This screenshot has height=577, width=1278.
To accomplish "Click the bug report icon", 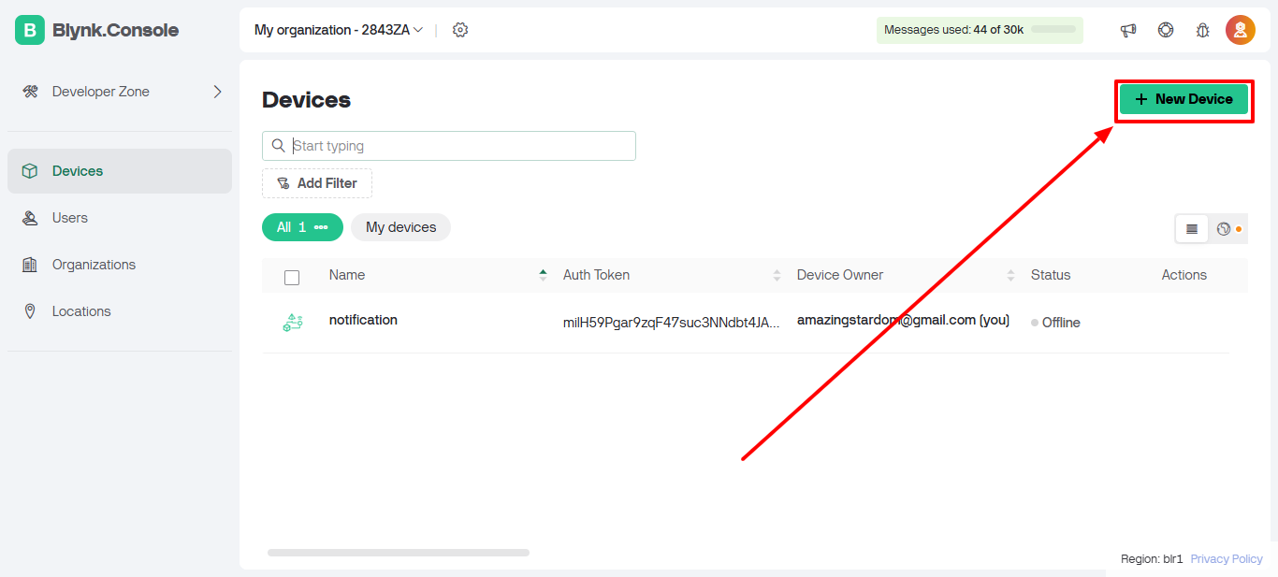I will (x=1203, y=30).
